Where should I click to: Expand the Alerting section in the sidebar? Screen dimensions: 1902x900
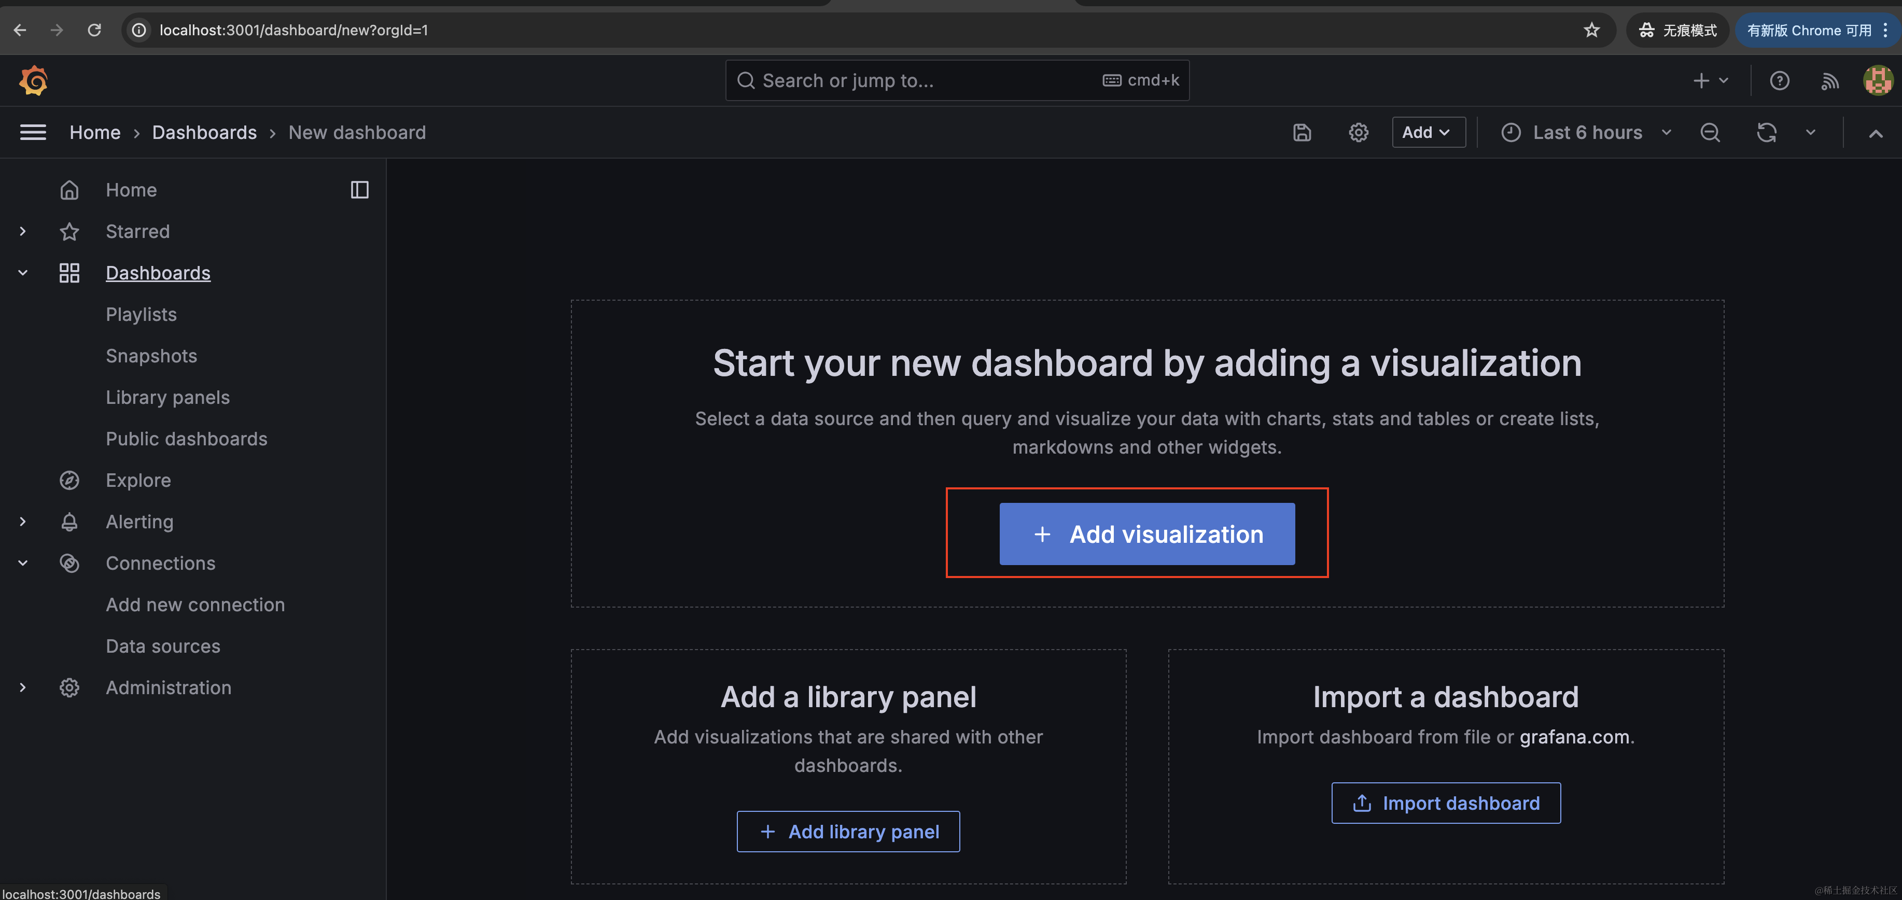click(x=23, y=522)
